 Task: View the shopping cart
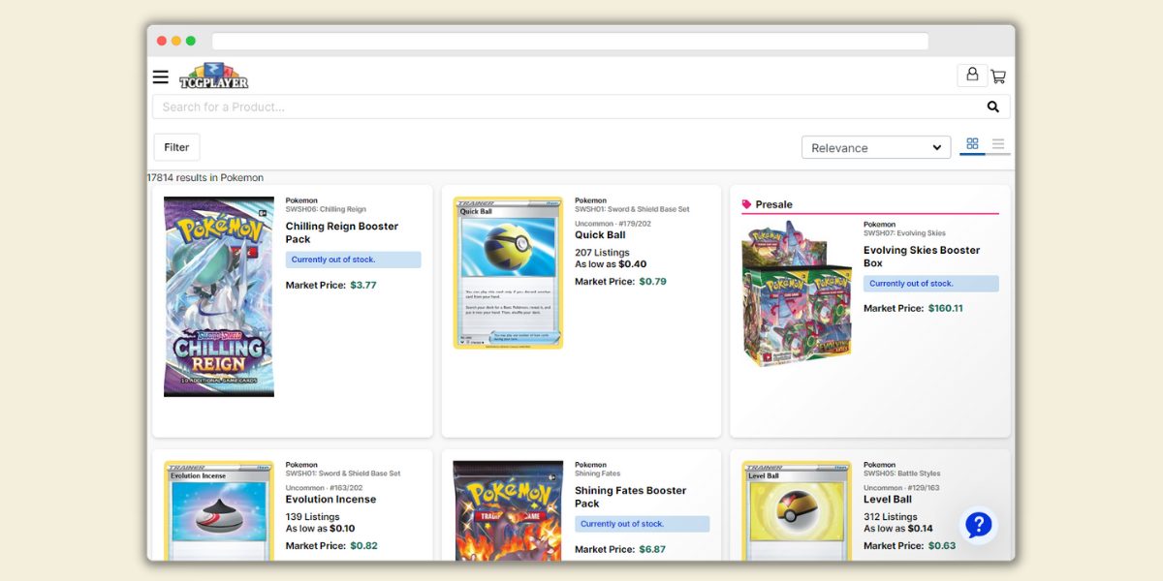998,76
